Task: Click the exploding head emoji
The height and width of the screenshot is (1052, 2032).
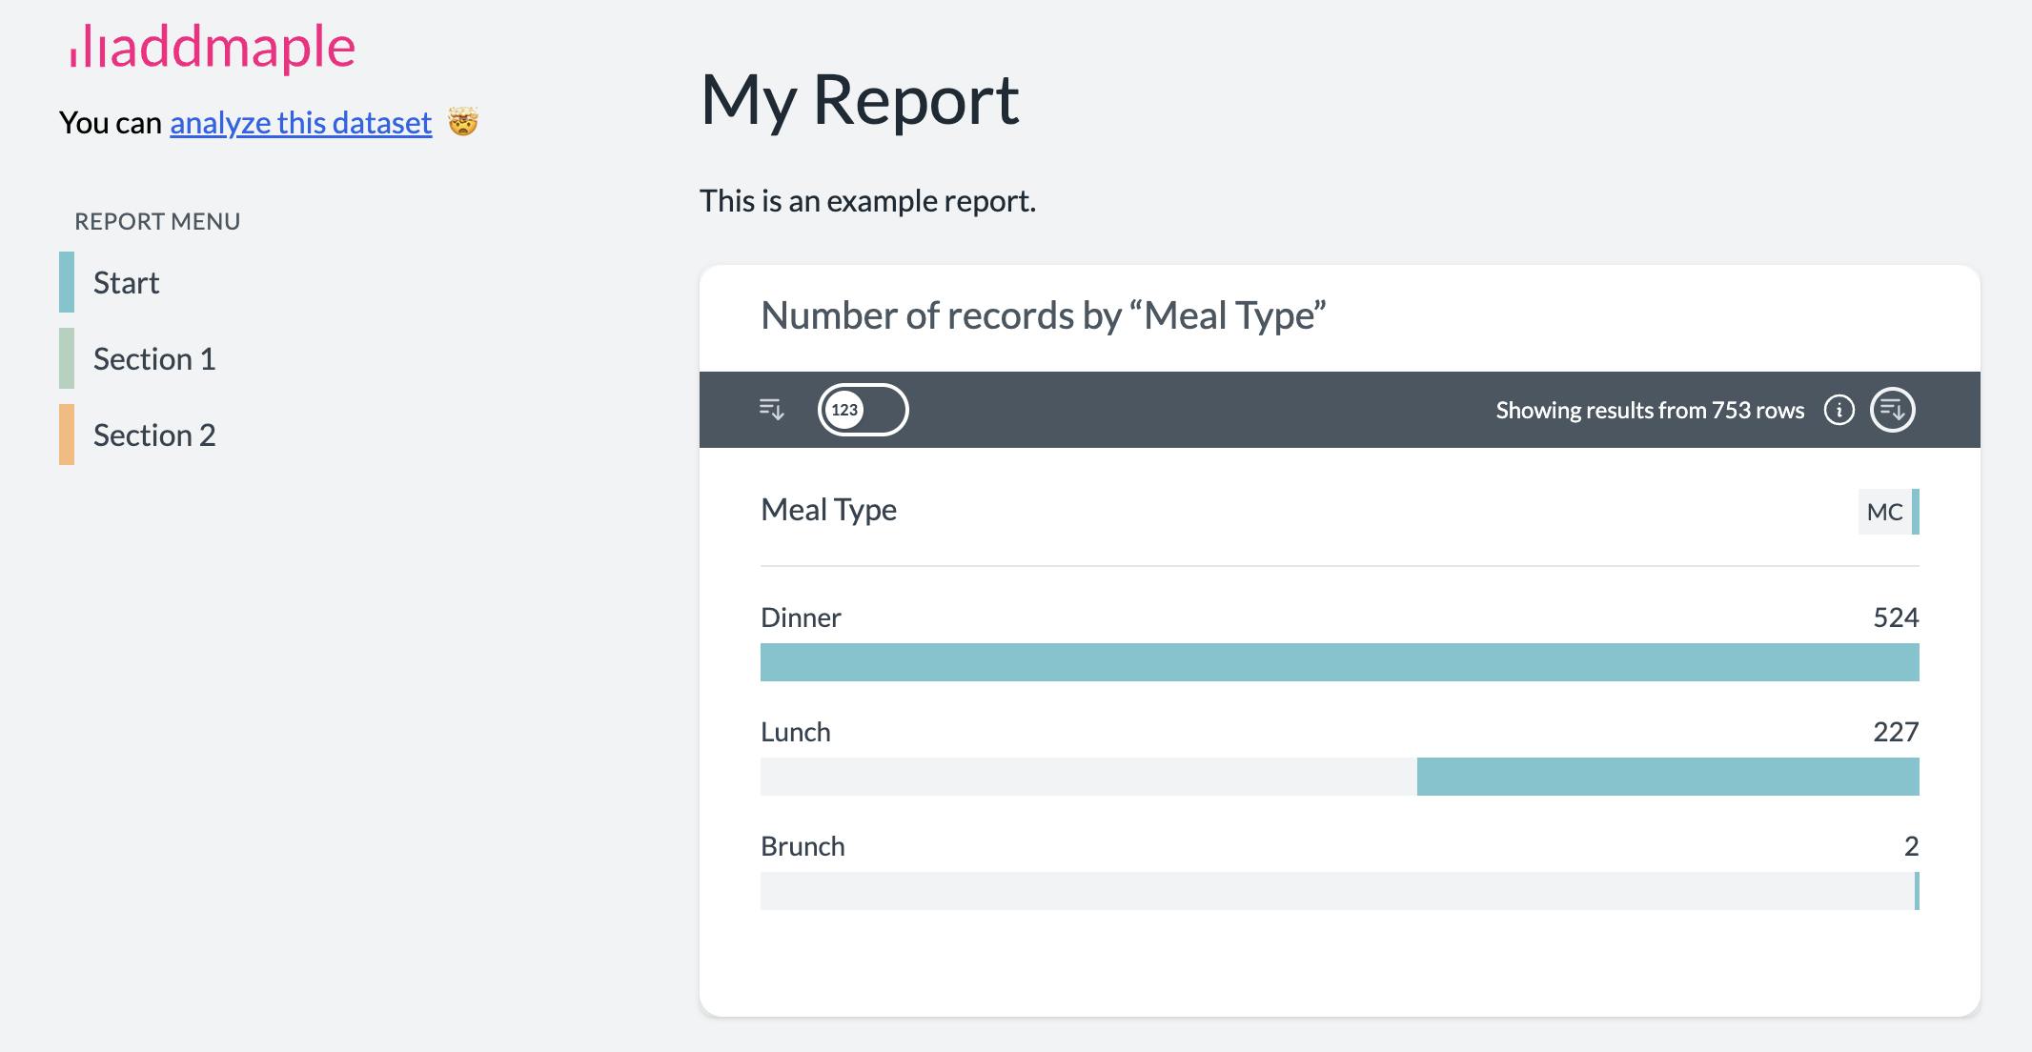Action: tap(463, 123)
